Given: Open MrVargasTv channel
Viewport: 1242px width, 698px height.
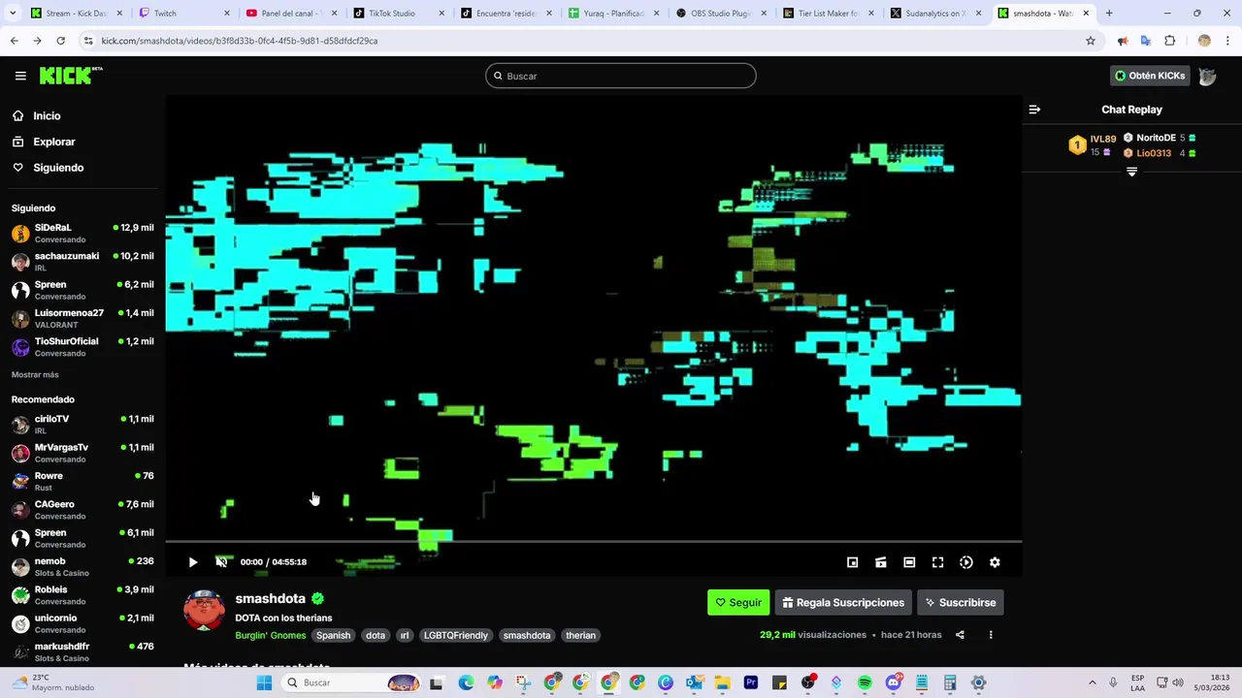Looking at the screenshot, I should [82, 453].
